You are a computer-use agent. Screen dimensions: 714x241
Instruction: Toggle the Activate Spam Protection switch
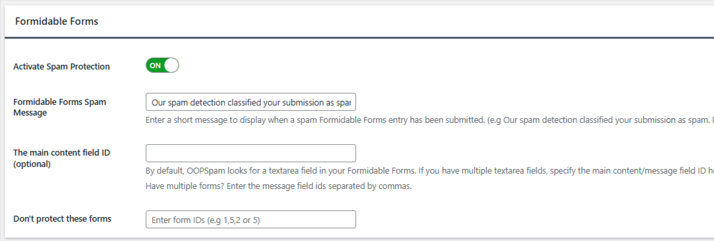coord(162,65)
